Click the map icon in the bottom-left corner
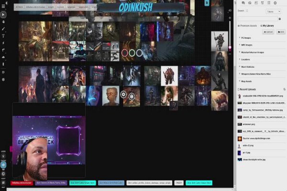Image resolution: width=287 pixels, height=191 pixels. point(3,182)
